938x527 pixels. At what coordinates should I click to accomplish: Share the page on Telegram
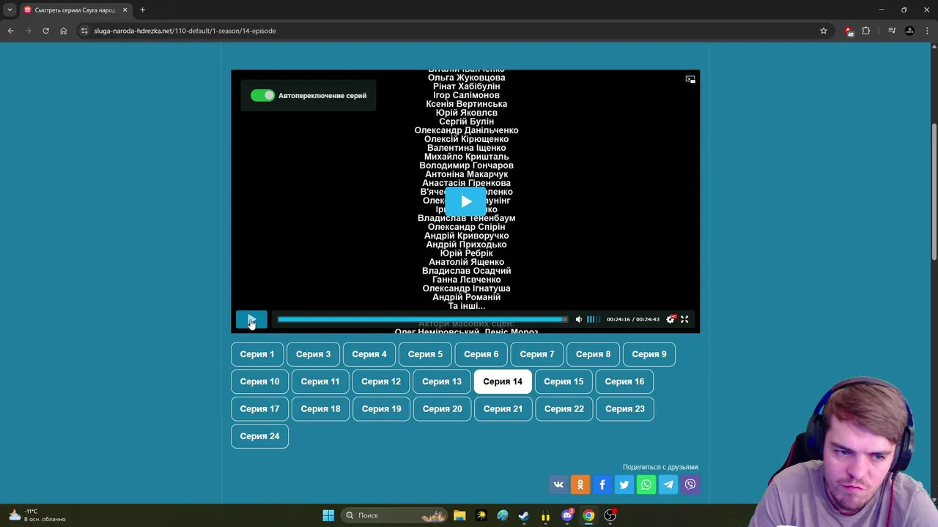click(x=668, y=484)
